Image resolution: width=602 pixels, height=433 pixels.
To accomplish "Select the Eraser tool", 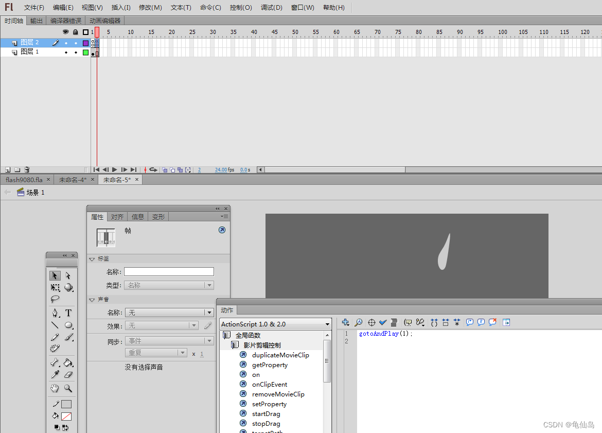I will click(x=68, y=374).
